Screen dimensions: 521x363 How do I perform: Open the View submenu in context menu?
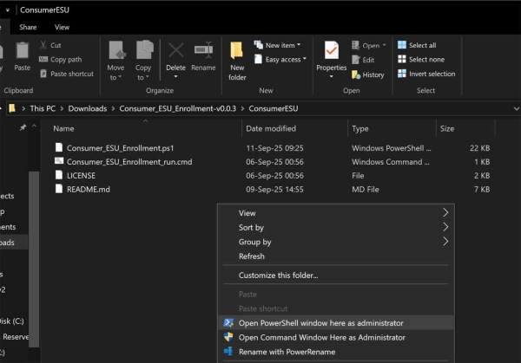pos(336,213)
